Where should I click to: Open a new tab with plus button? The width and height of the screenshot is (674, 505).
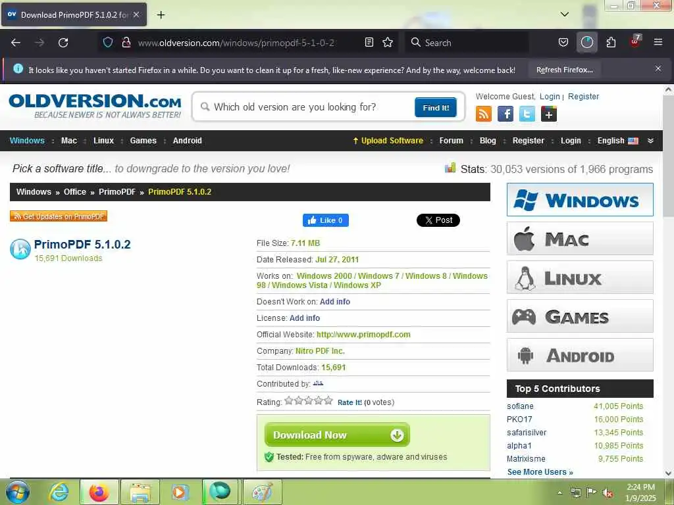pyautogui.click(x=161, y=15)
